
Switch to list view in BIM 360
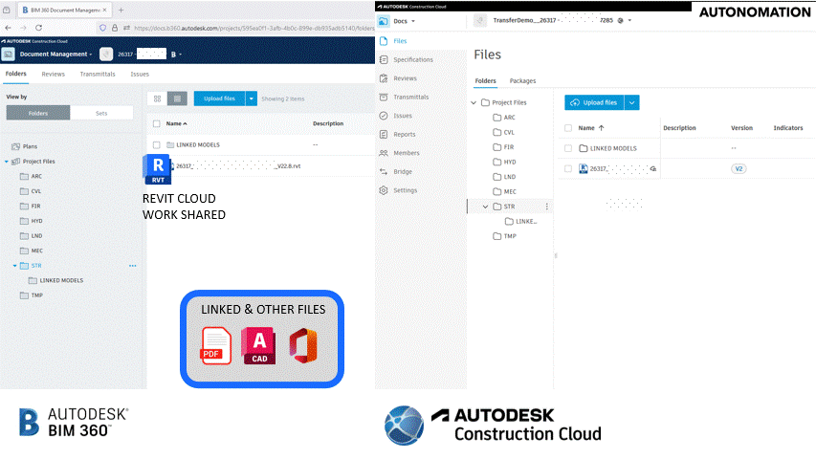tap(177, 98)
